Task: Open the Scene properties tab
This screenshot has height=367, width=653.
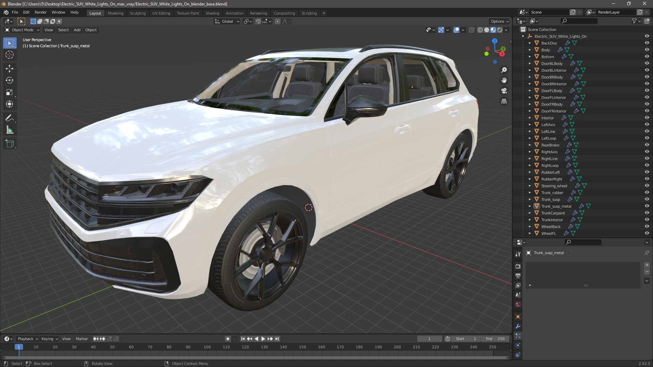Action: (x=518, y=295)
